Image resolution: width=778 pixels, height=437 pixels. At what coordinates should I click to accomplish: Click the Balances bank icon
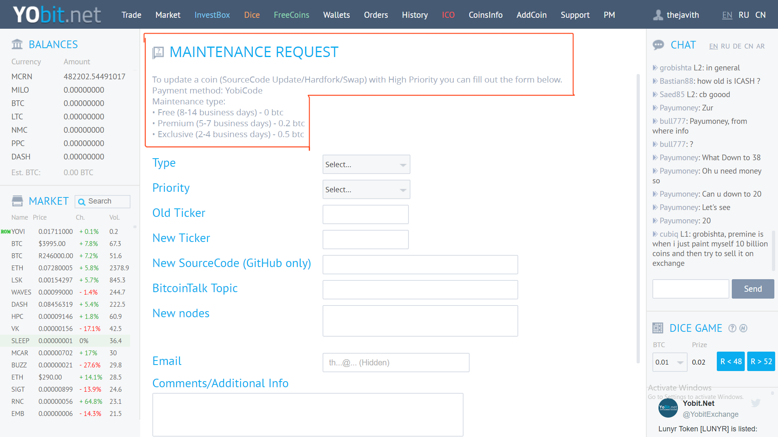[x=17, y=44]
